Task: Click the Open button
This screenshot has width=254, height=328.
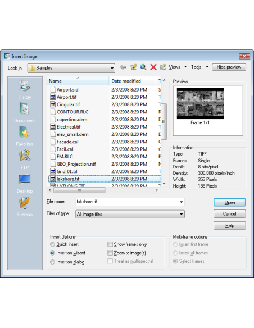Action: [x=230, y=203]
